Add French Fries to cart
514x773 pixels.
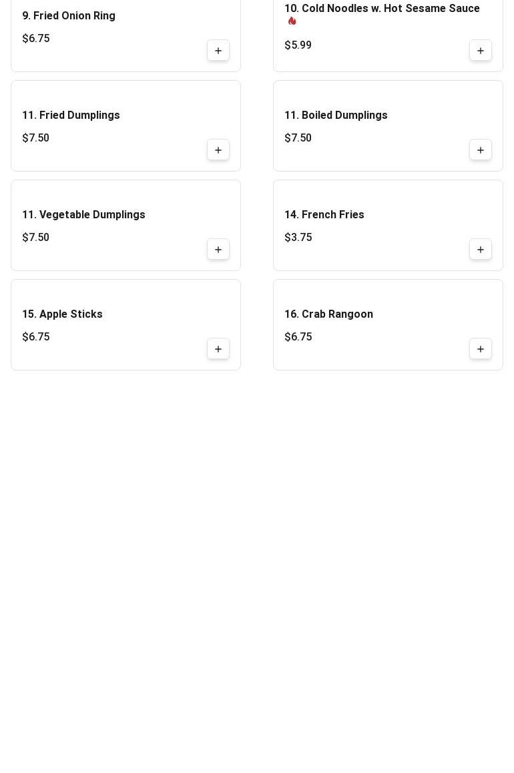[481, 250]
